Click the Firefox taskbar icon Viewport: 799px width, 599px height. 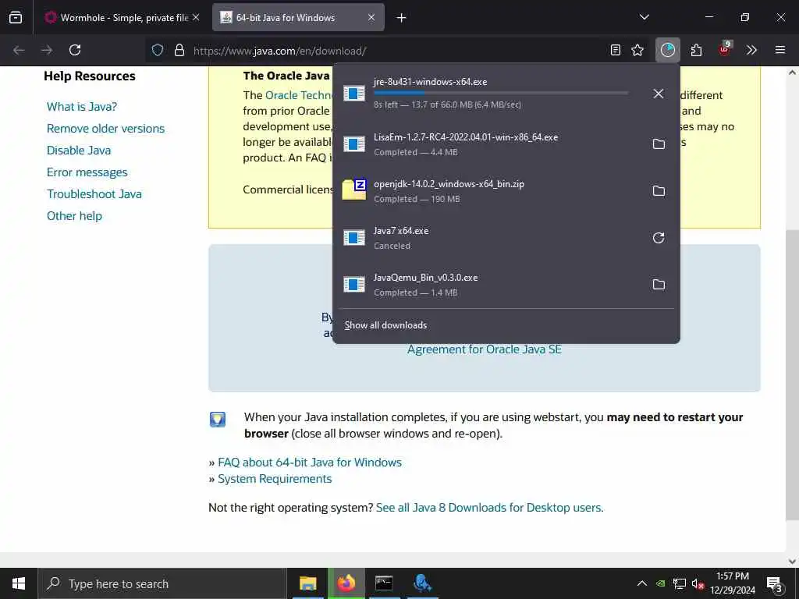tap(346, 583)
